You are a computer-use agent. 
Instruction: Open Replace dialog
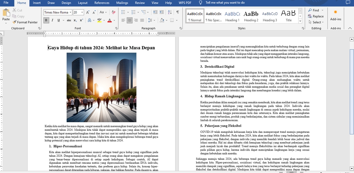coord(316,16)
